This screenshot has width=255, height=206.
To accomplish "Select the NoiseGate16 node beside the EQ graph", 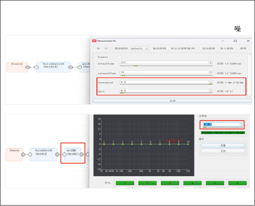I will (44, 154).
